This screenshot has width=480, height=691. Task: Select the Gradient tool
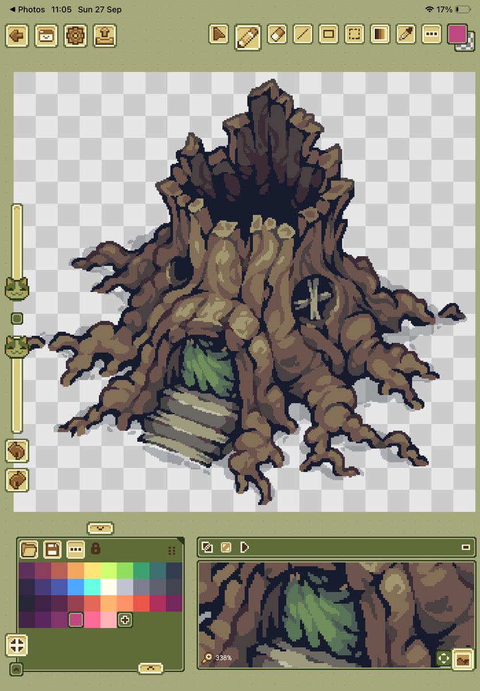tap(380, 35)
